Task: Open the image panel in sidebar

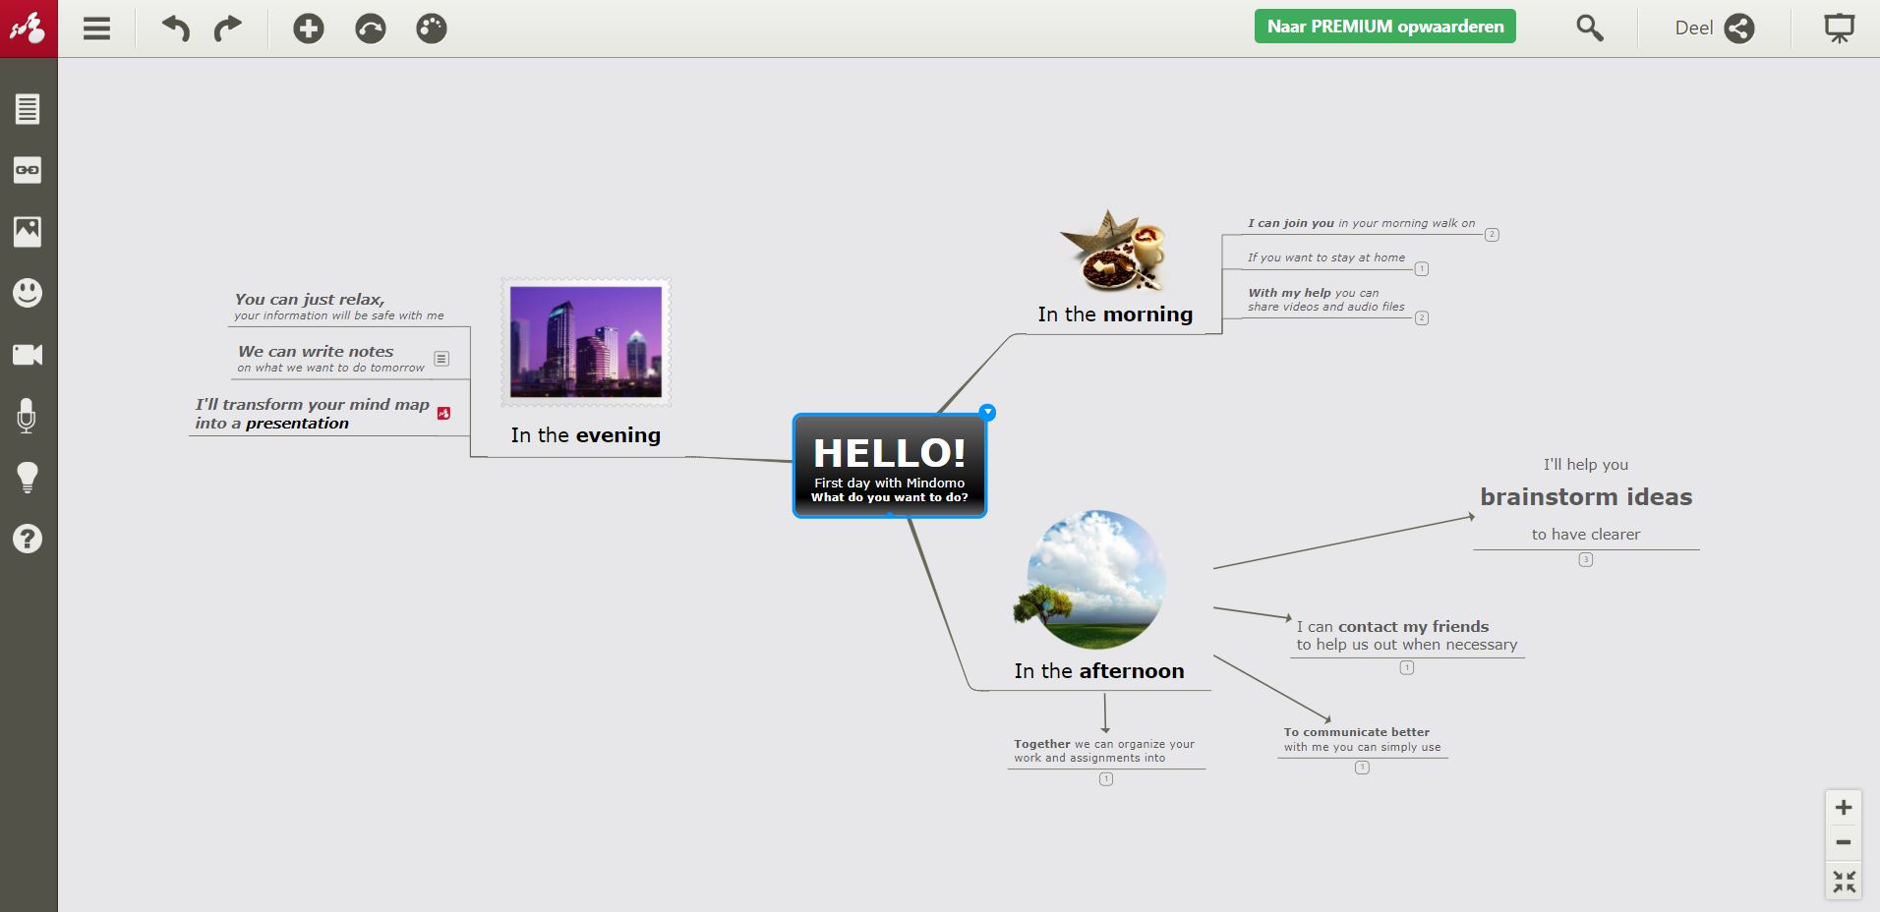Action: [x=28, y=232]
